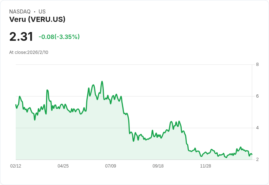Image resolution: width=269 pixels, height=185 pixels.
Task: Click the 2.31 current price
Action: tap(21, 37)
